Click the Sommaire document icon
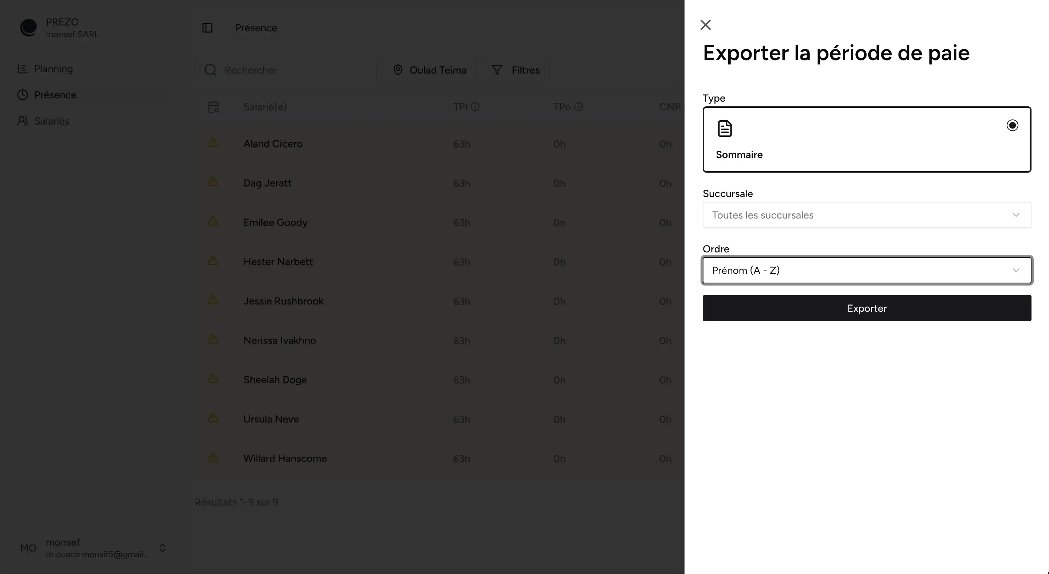This screenshot has width=1049, height=574. pos(725,128)
